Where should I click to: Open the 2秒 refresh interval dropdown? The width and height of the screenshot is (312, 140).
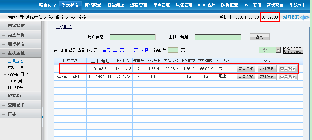(x=278, y=50)
